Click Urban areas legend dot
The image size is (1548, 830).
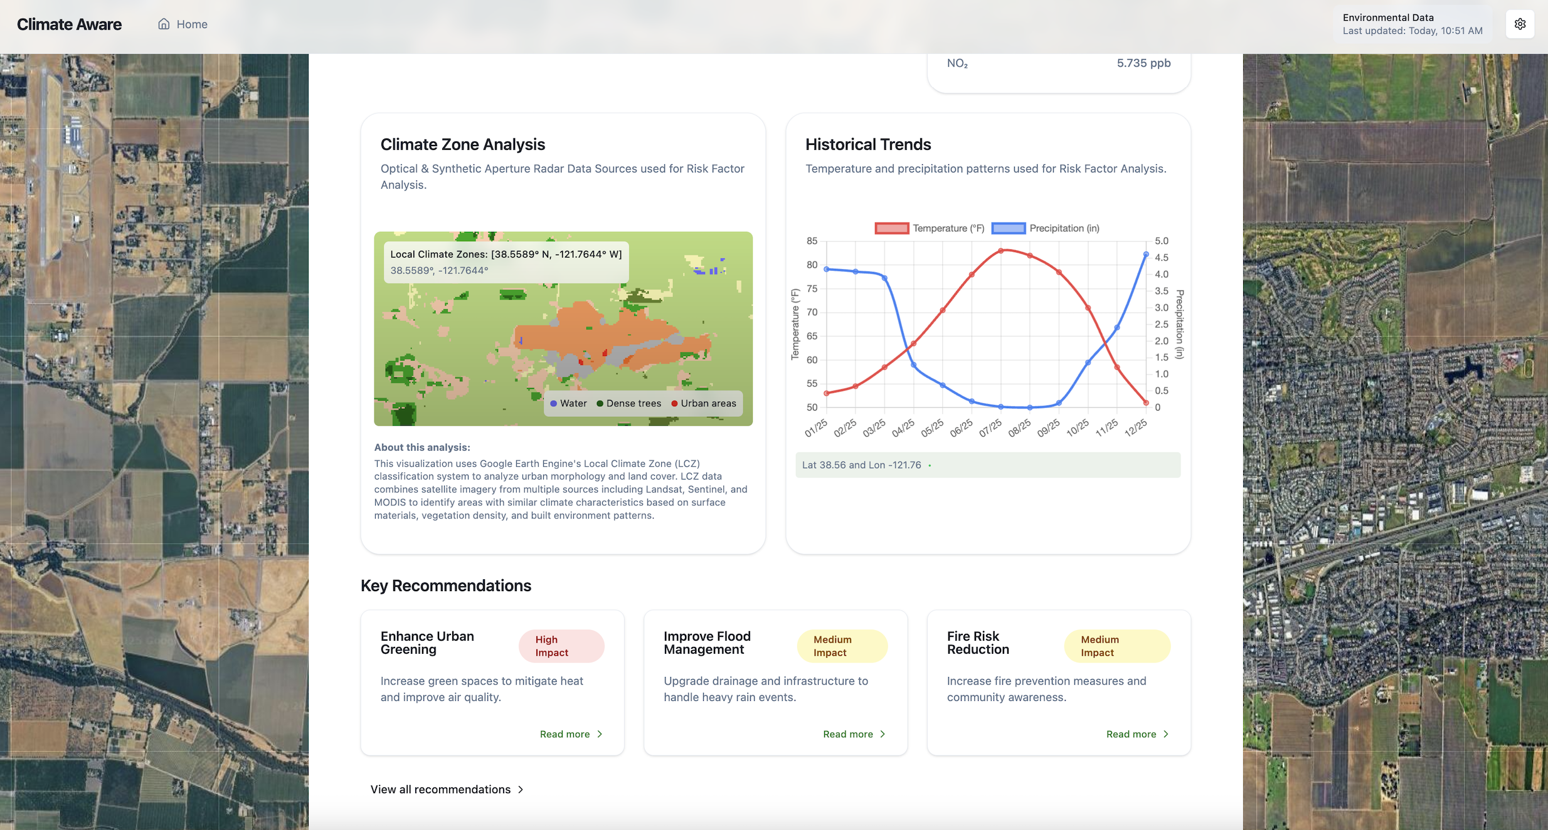click(674, 404)
